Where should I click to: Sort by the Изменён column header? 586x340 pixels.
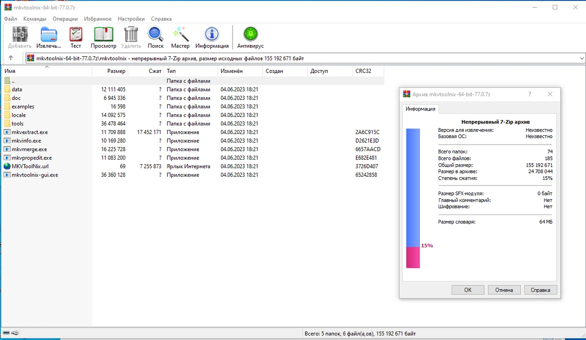(x=240, y=71)
